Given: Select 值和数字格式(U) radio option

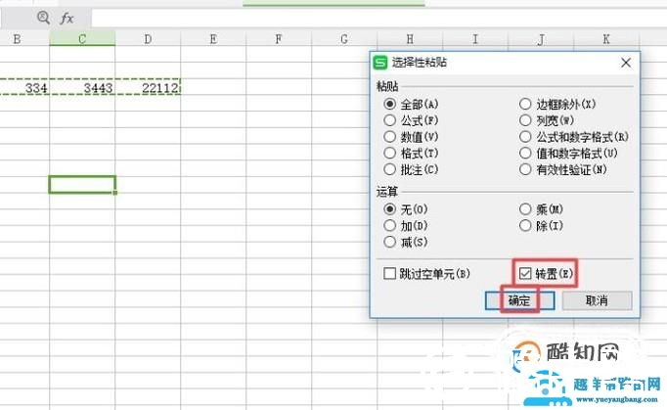Looking at the screenshot, I should click(x=525, y=153).
